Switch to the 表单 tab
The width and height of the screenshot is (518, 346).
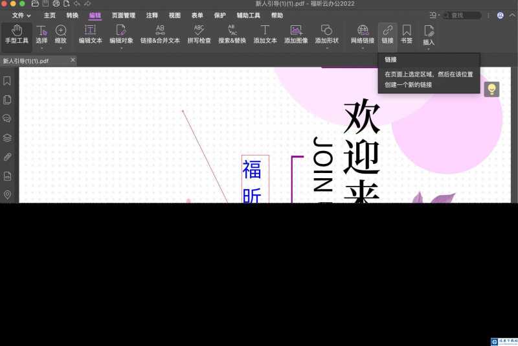click(197, 15)
